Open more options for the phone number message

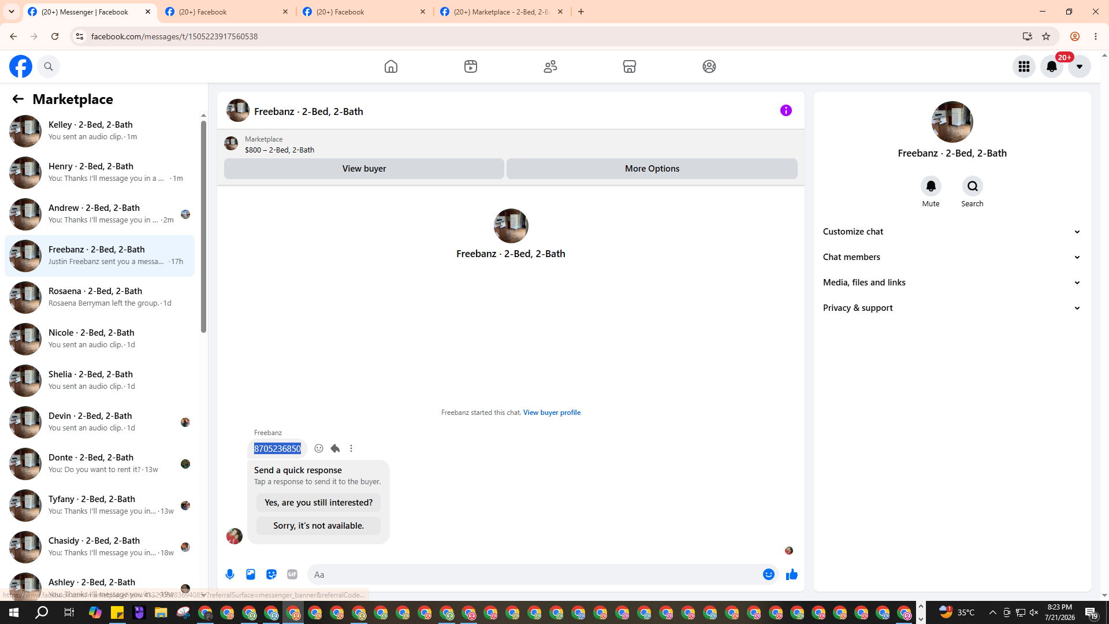tap(351, 448)
